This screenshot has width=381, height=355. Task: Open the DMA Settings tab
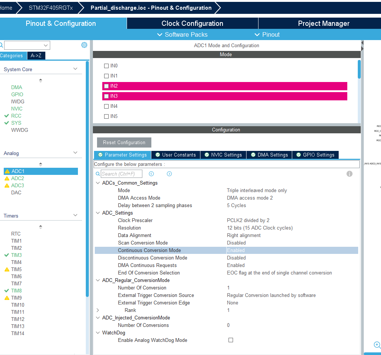(269, 155)
